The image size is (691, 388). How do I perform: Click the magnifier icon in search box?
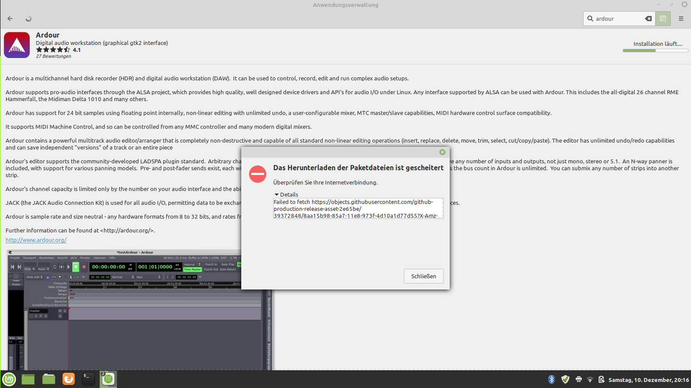pos(590,18)
